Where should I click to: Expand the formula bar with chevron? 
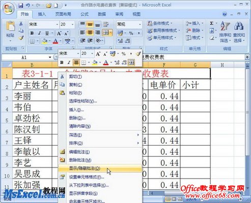(x=247, y=57)
